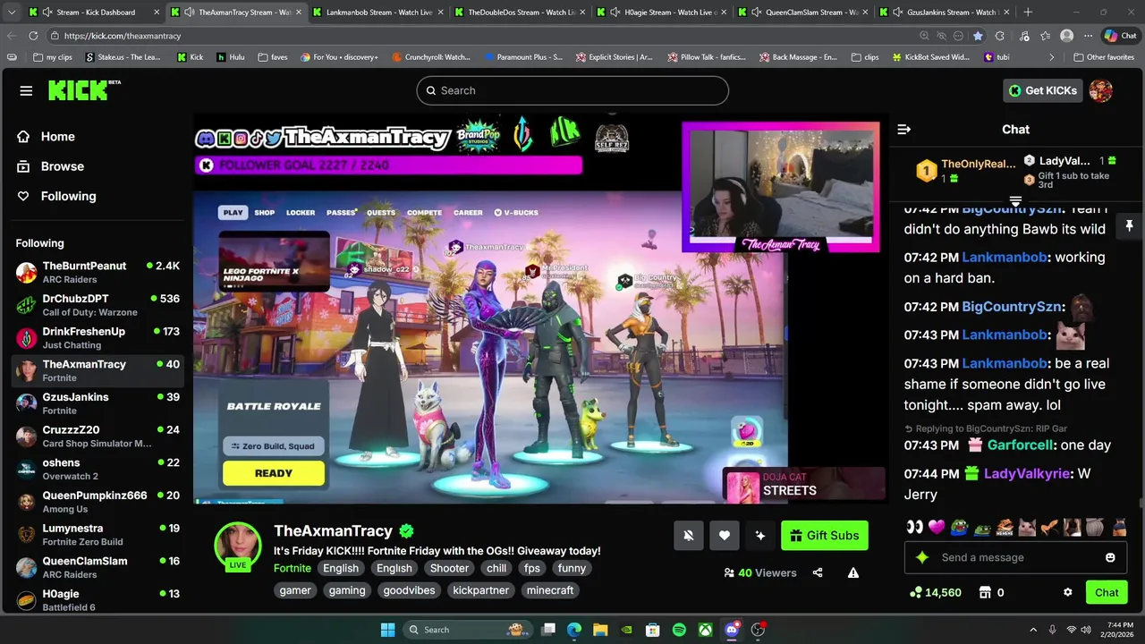
Task: Open File Explorer from the taskbar
Action: (600, 630)
